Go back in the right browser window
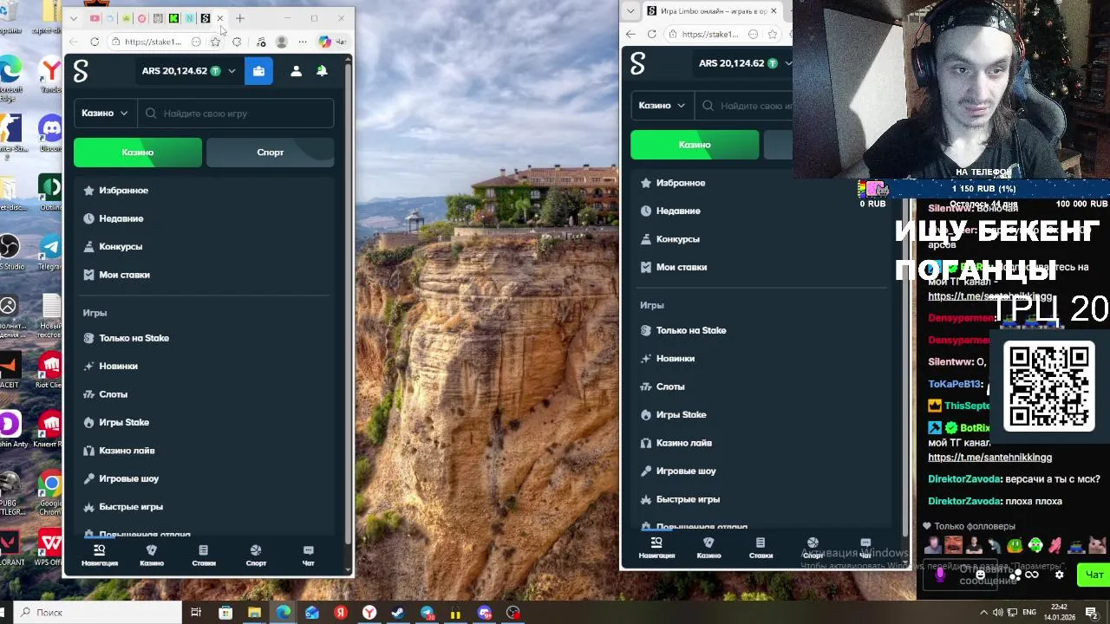The height and width of the screenshot is (624, 1110). click(631, 34)
